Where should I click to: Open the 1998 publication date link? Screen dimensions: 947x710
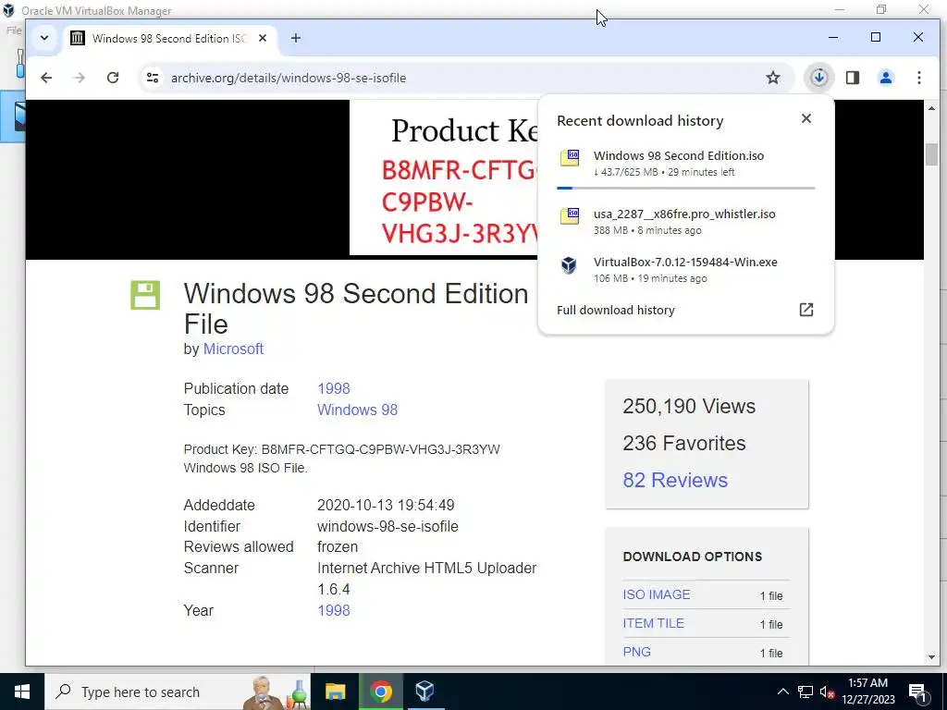click(333, 389)
